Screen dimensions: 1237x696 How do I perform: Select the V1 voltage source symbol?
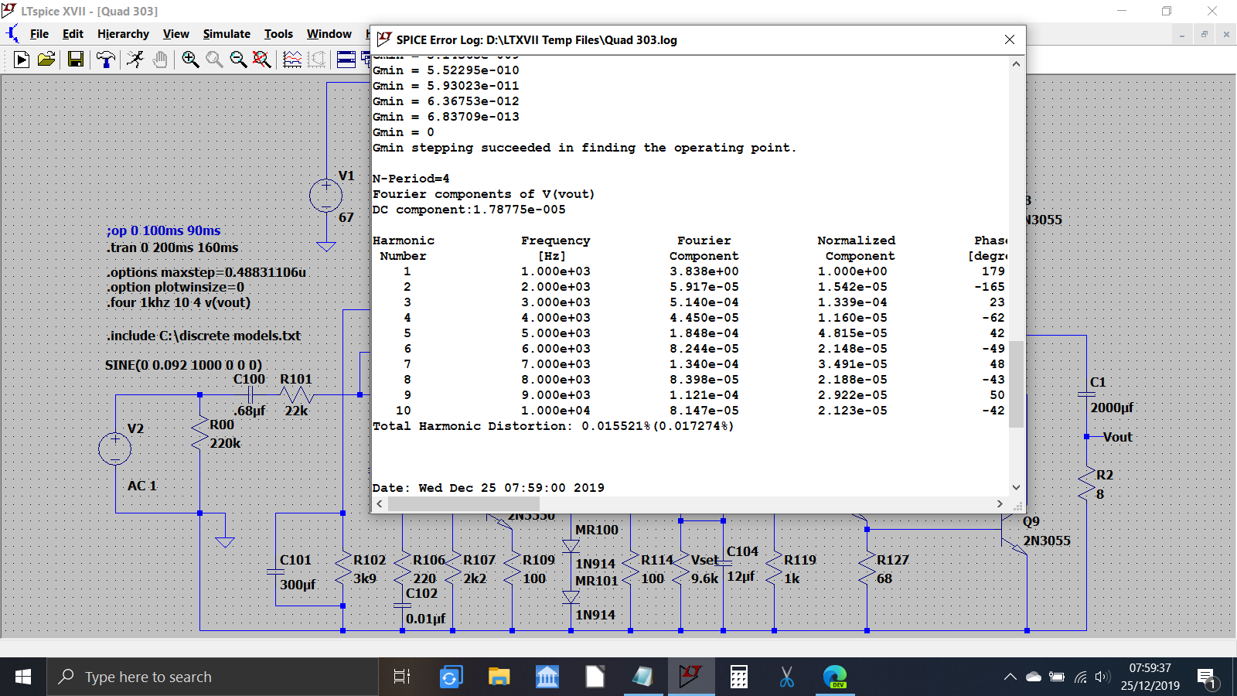coord(326,196)
